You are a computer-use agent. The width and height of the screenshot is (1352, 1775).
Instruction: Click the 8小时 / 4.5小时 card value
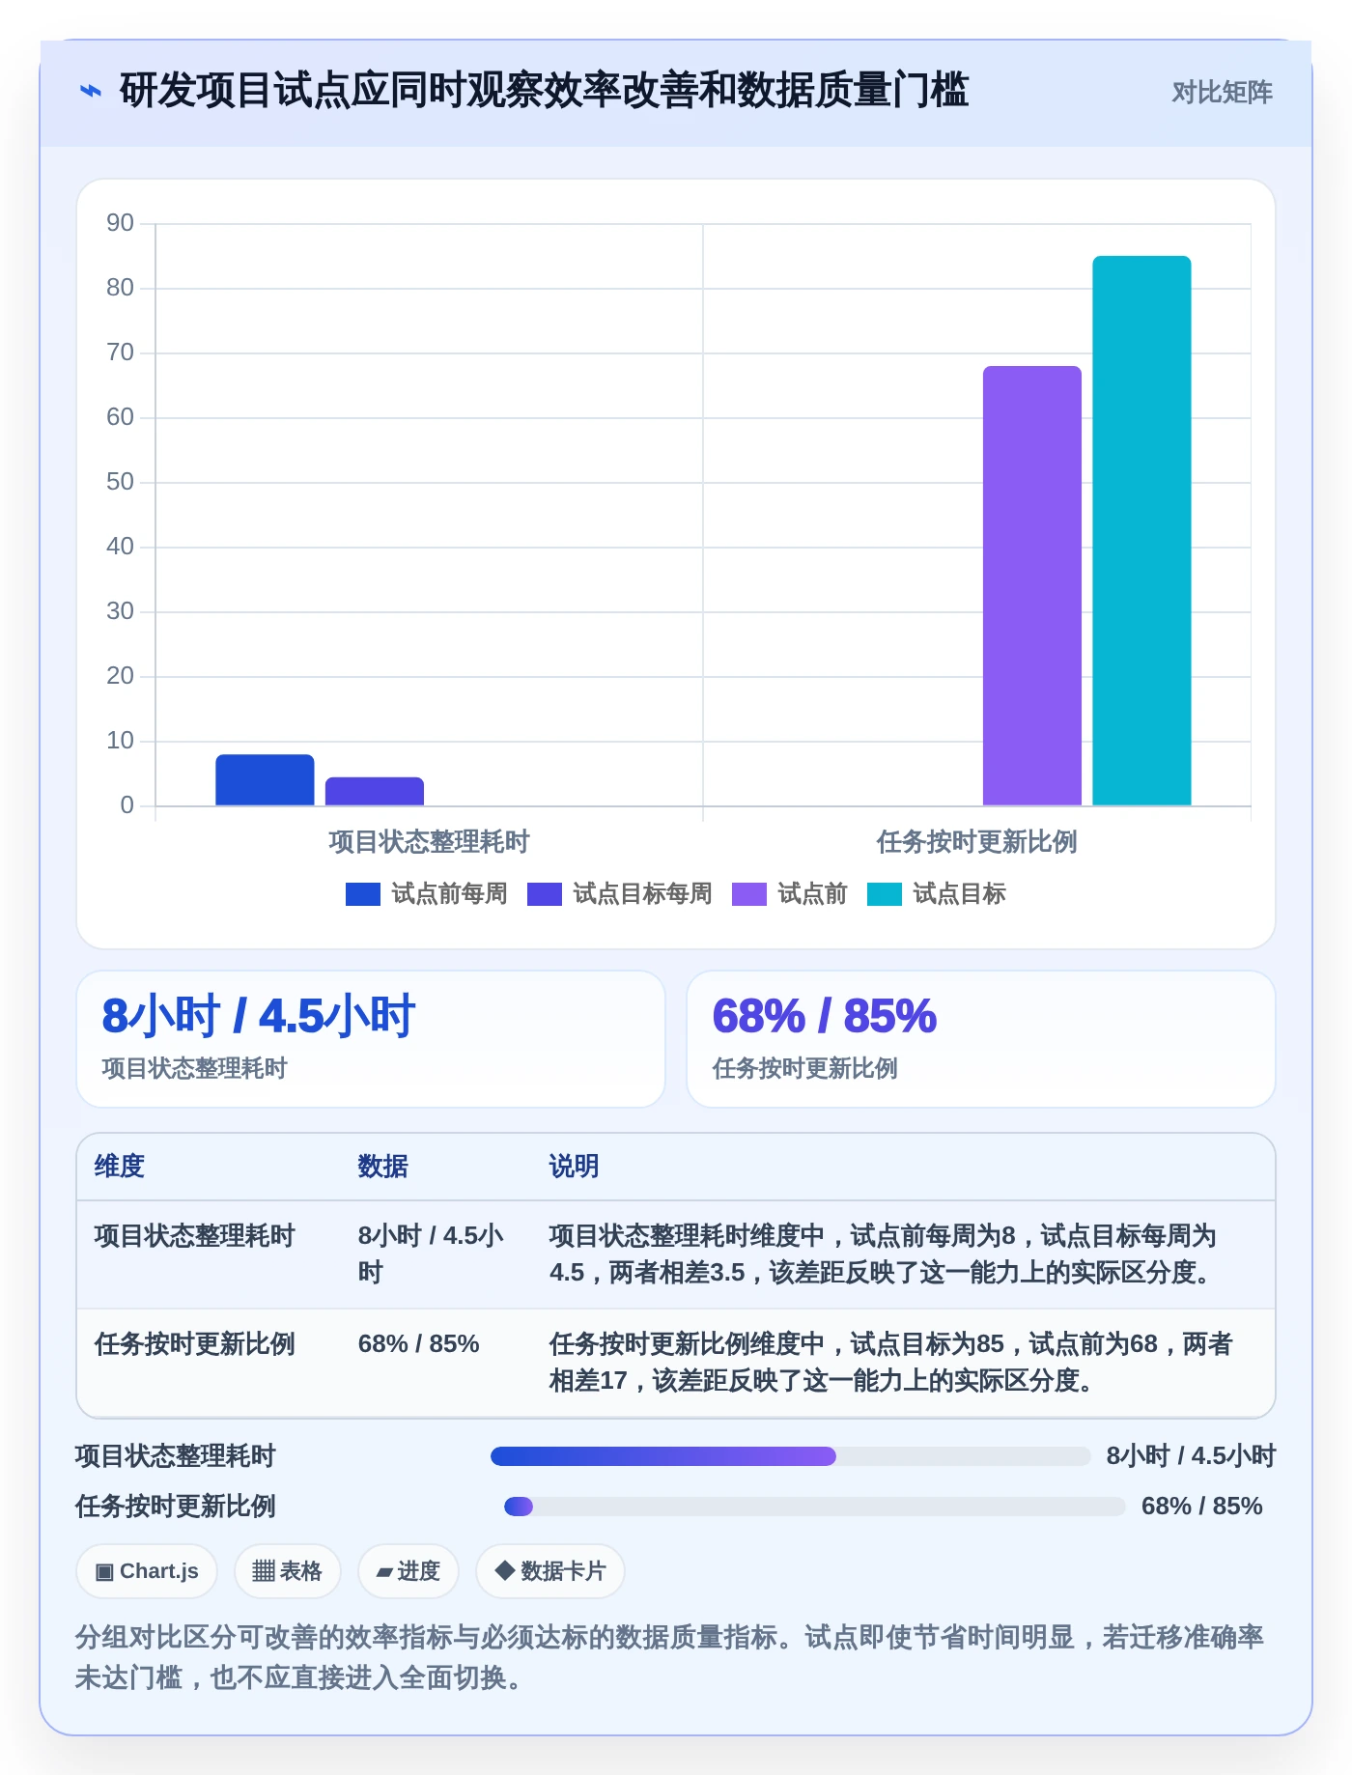[259, 1016]
